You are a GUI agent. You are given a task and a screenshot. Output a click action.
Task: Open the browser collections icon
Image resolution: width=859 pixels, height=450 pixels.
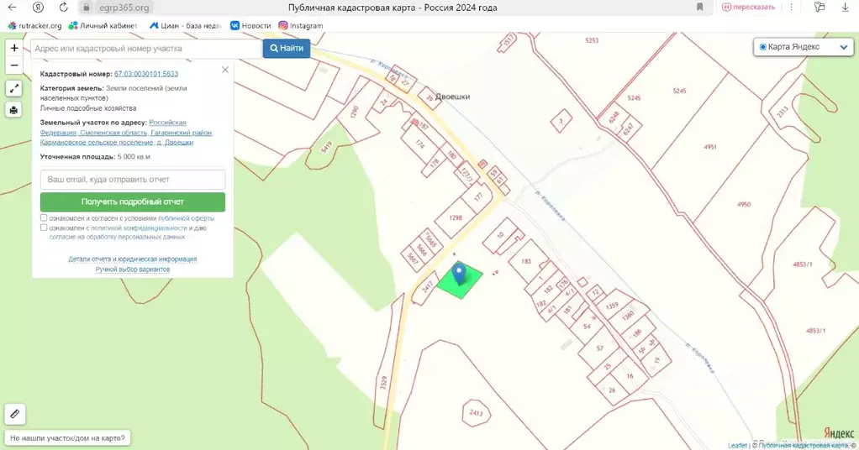819,7
